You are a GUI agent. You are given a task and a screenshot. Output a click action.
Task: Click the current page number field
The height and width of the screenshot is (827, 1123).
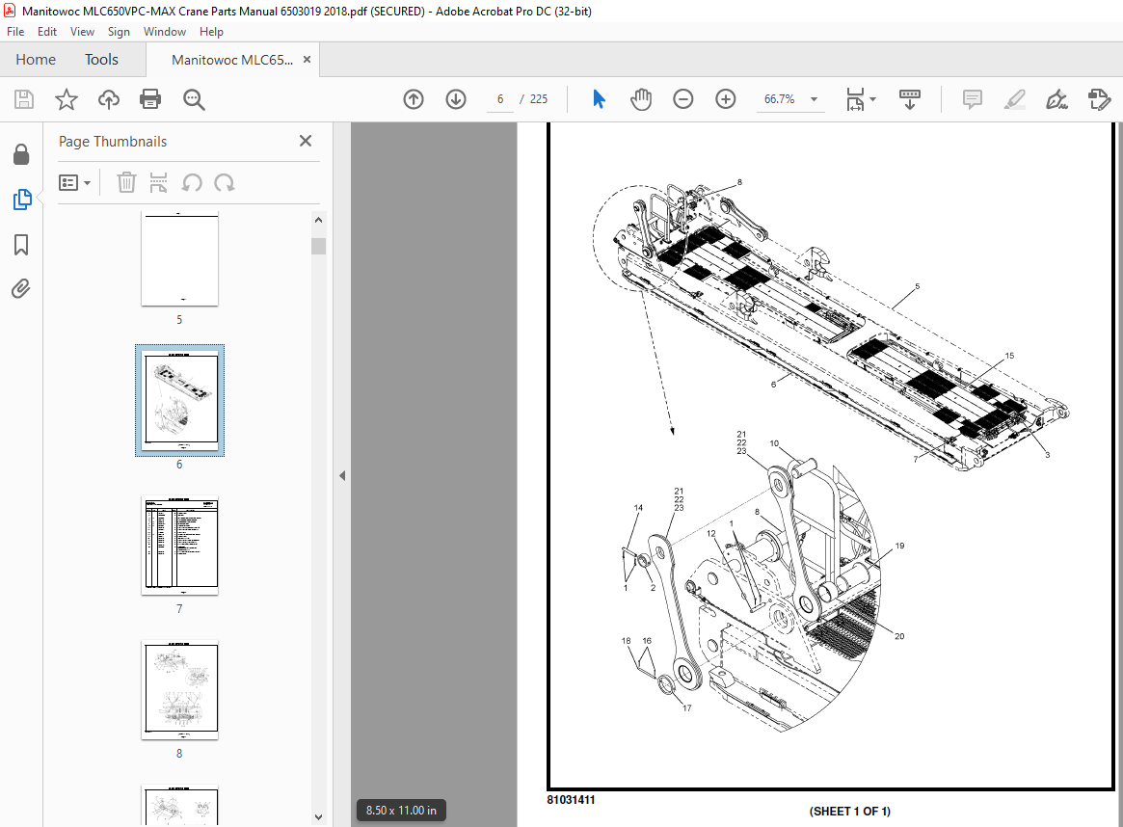(500, 99)
